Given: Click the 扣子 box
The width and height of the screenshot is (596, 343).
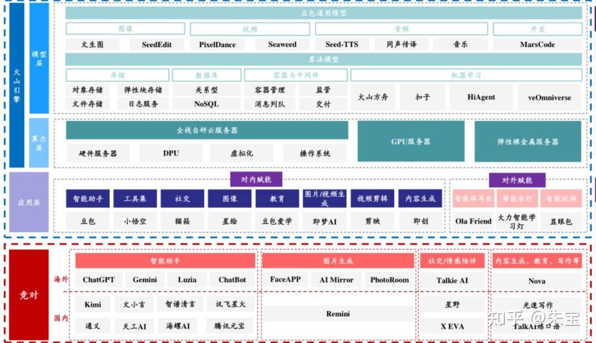Looking at the screenshot, I should click(x=422, y=97).
